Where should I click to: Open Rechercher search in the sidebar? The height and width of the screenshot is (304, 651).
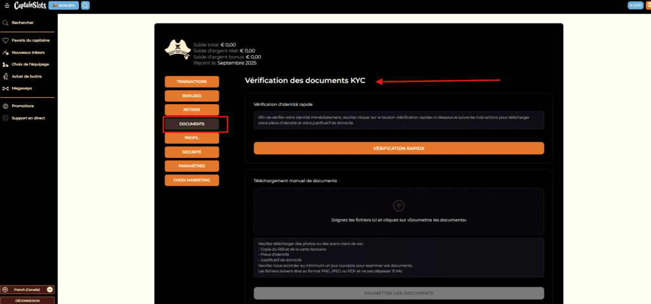(x=22, y=23)
